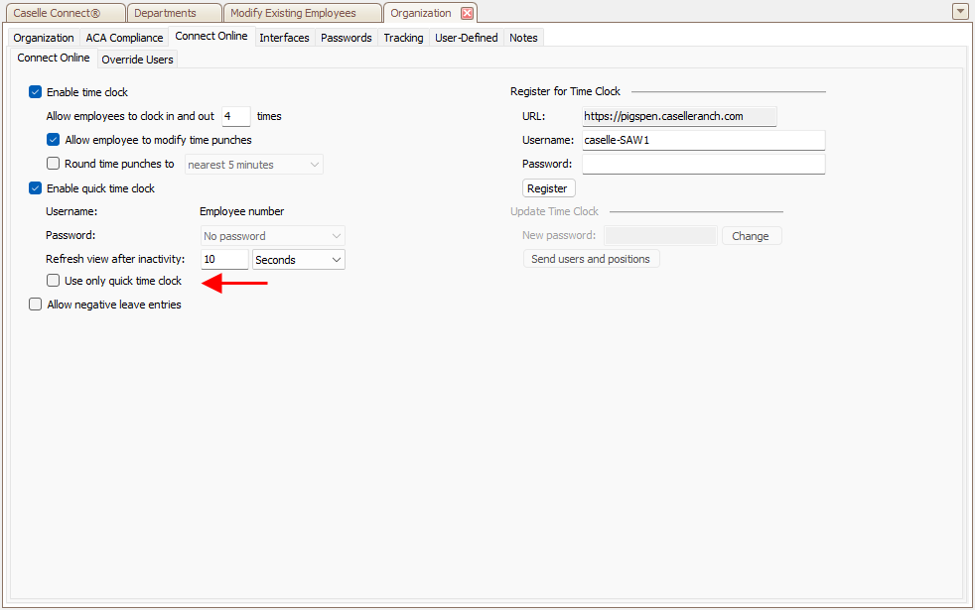
Task: Click the clock in and out times field
Action: [x=235, y=116]
